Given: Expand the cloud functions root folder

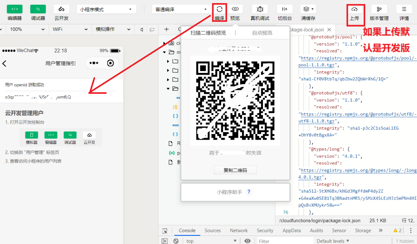Looking at the screenshot, I should coord(164,43).
